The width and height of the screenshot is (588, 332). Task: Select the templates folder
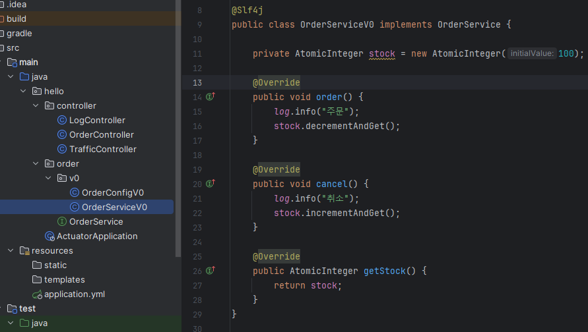point(65,279)
